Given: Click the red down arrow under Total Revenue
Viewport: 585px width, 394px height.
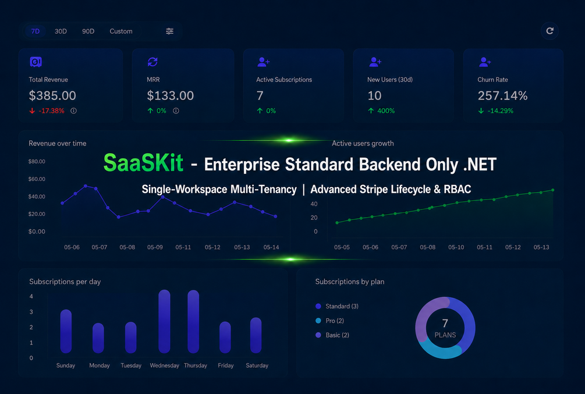Looking at the screenshot, I should [x=32, y=111].
